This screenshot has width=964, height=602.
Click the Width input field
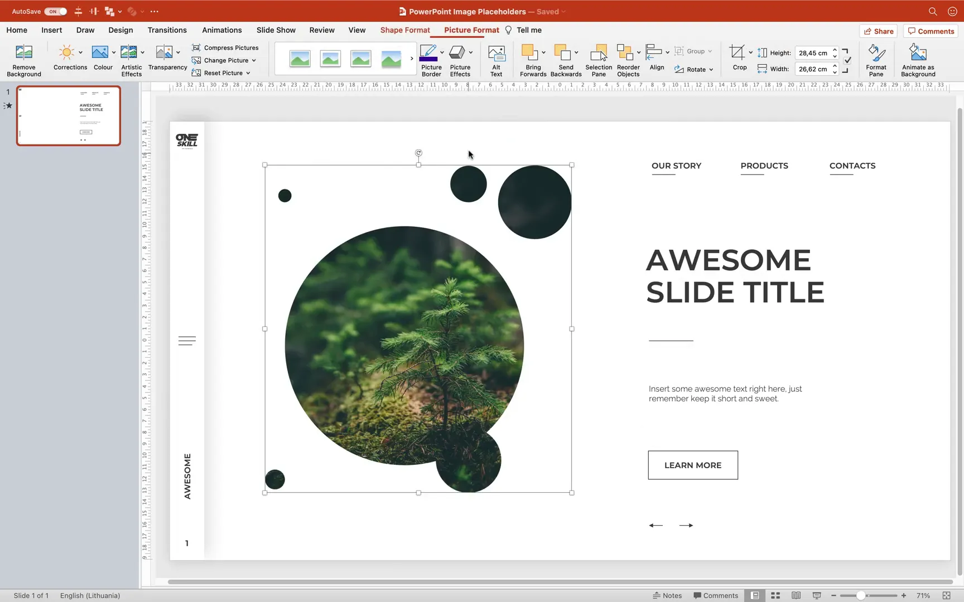click(813, 69)
